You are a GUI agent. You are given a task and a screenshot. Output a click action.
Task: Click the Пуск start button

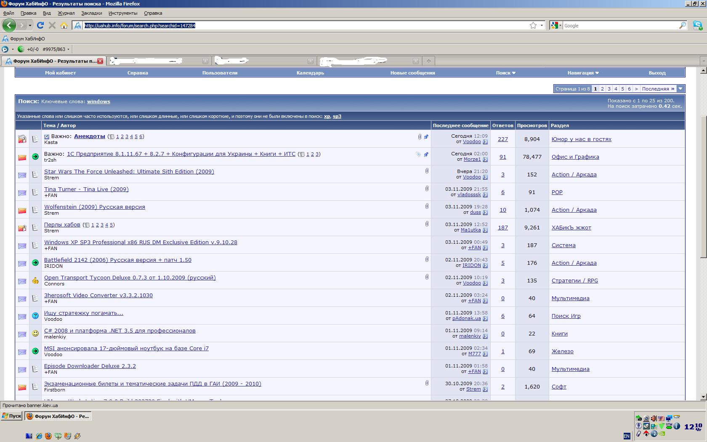click(x=11, y=416)
